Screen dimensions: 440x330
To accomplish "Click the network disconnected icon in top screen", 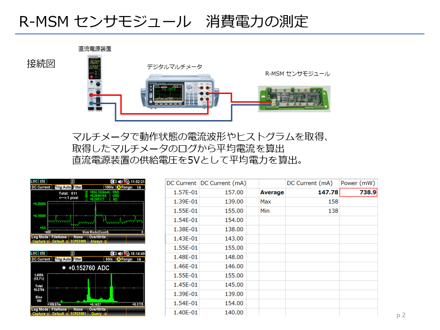I will (x=126, y=182).
